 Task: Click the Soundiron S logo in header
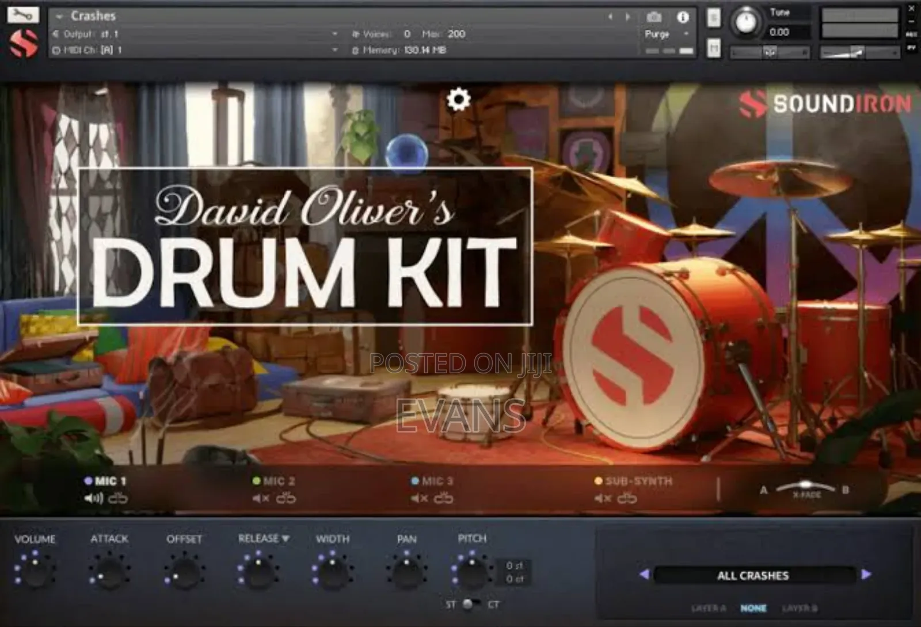[x=24, y=43]
